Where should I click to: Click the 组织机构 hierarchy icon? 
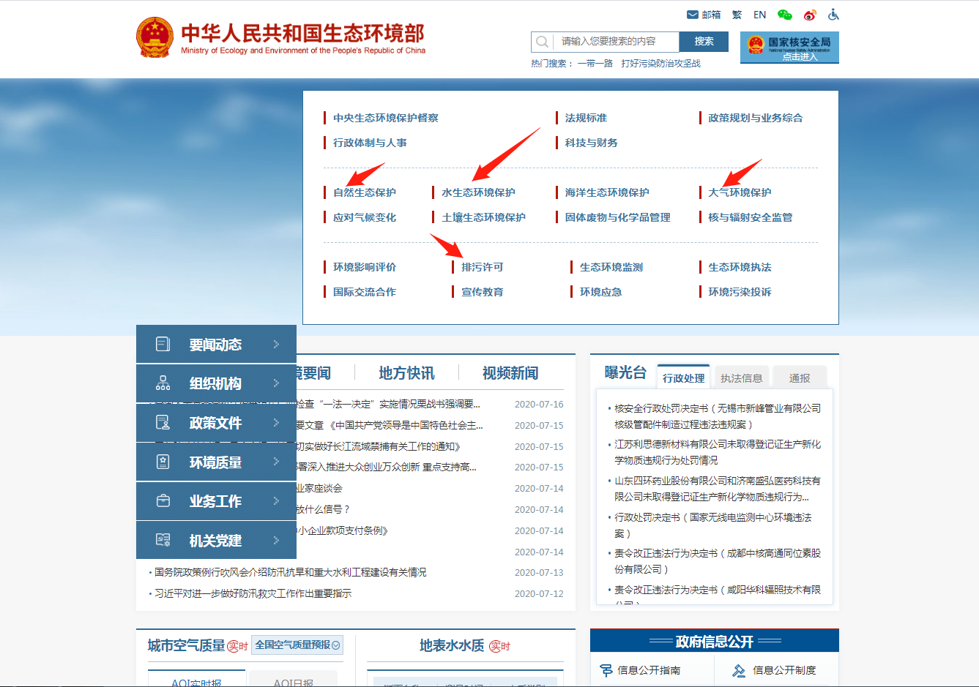coord(163,383)
